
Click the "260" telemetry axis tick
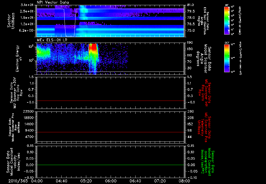190,111
